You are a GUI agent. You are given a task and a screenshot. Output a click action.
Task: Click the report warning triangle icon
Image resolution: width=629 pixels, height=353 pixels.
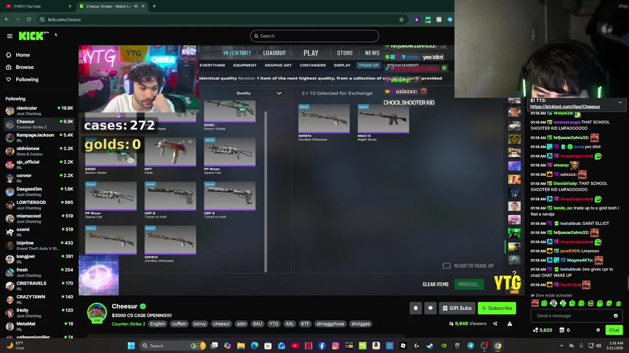[x=510, y=324]
